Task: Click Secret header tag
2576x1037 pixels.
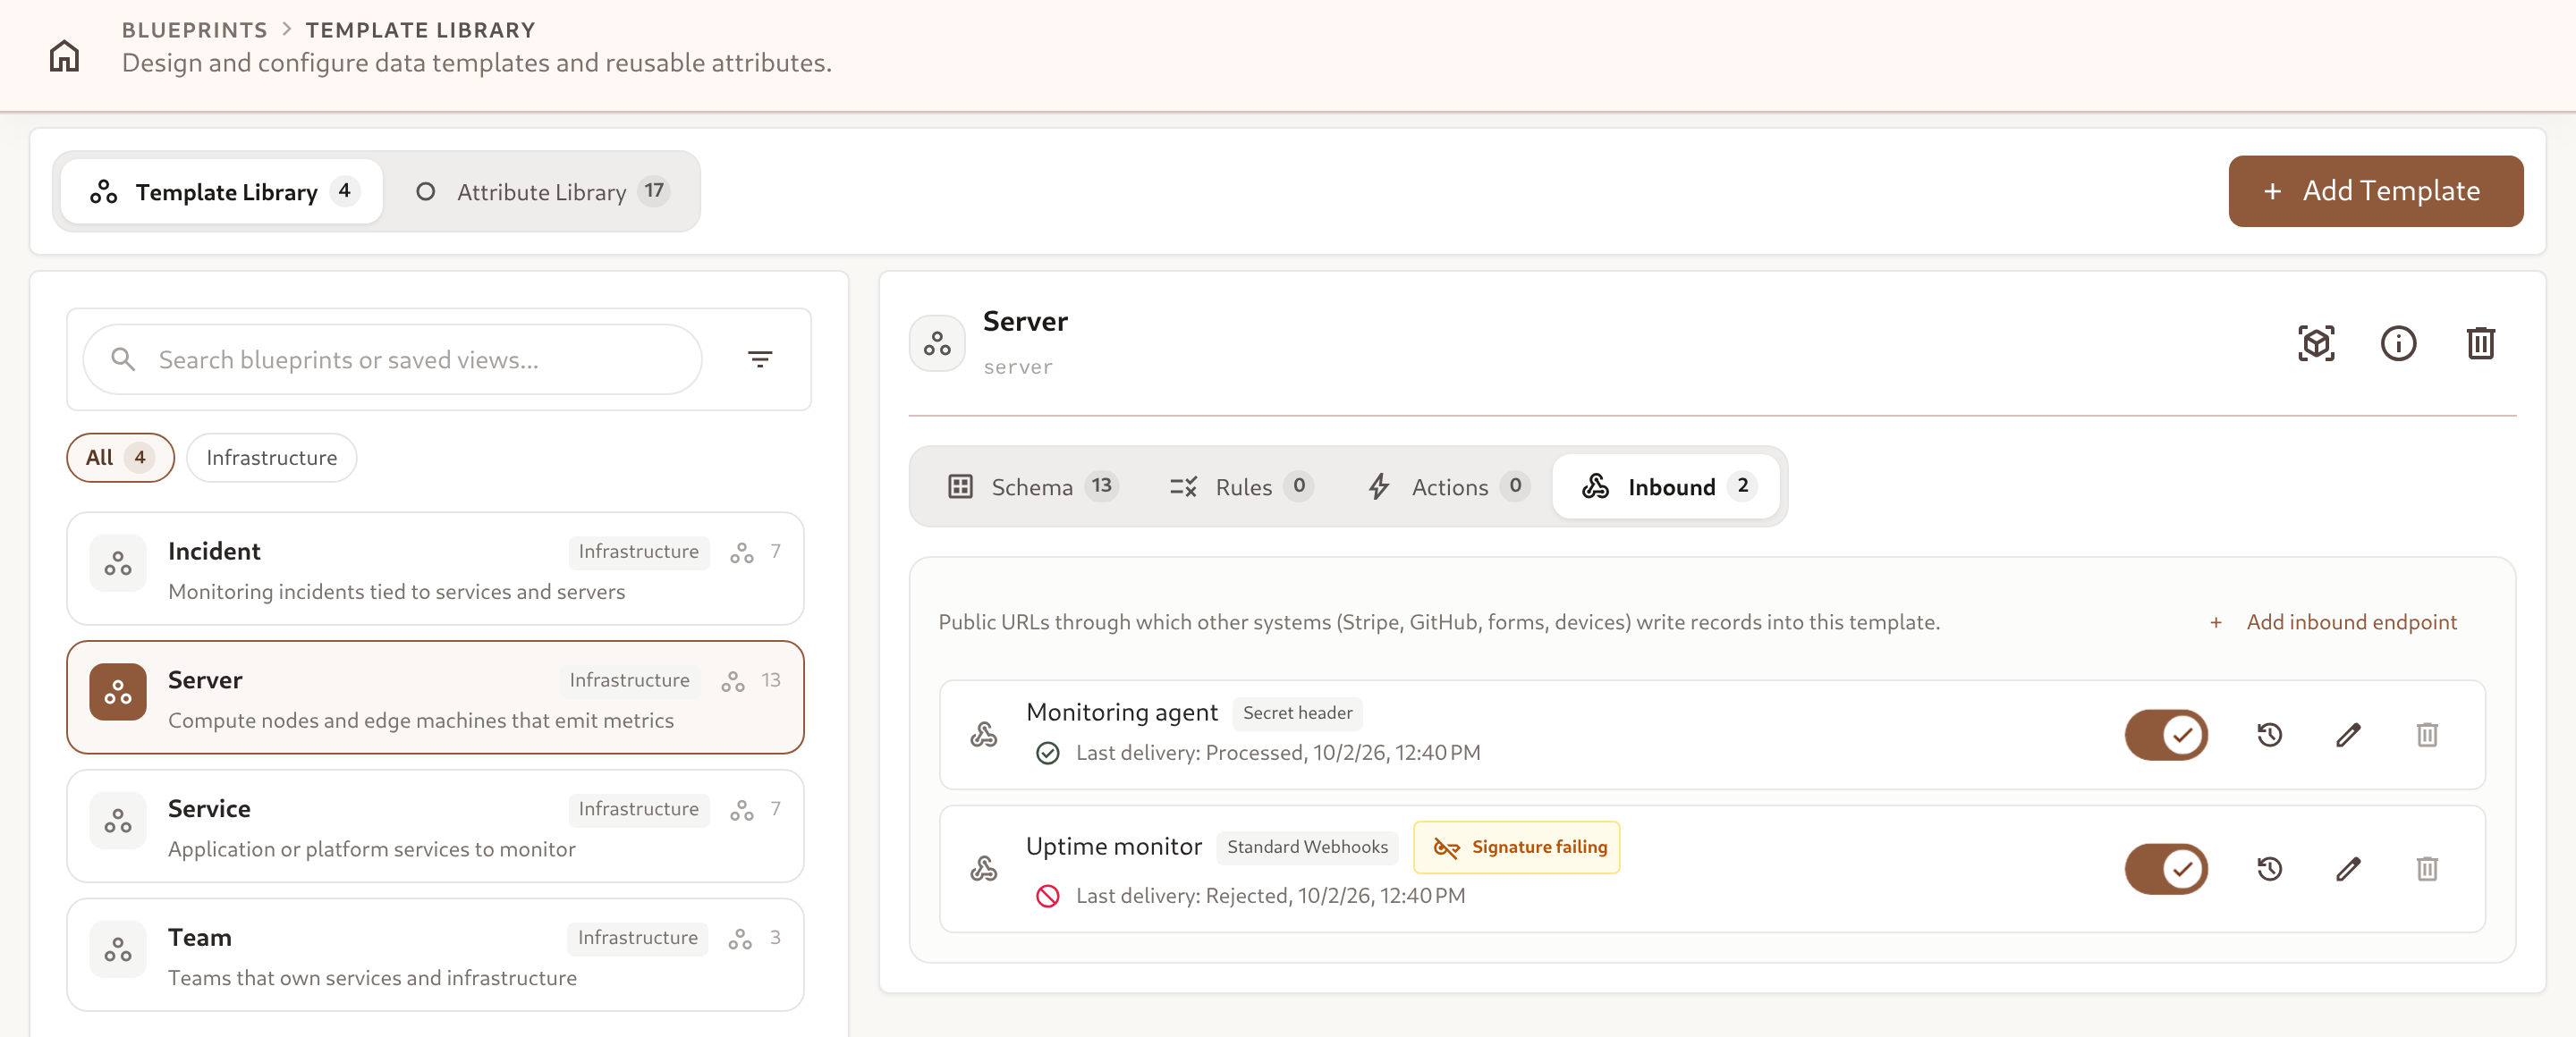Action: coord(1297,712)
